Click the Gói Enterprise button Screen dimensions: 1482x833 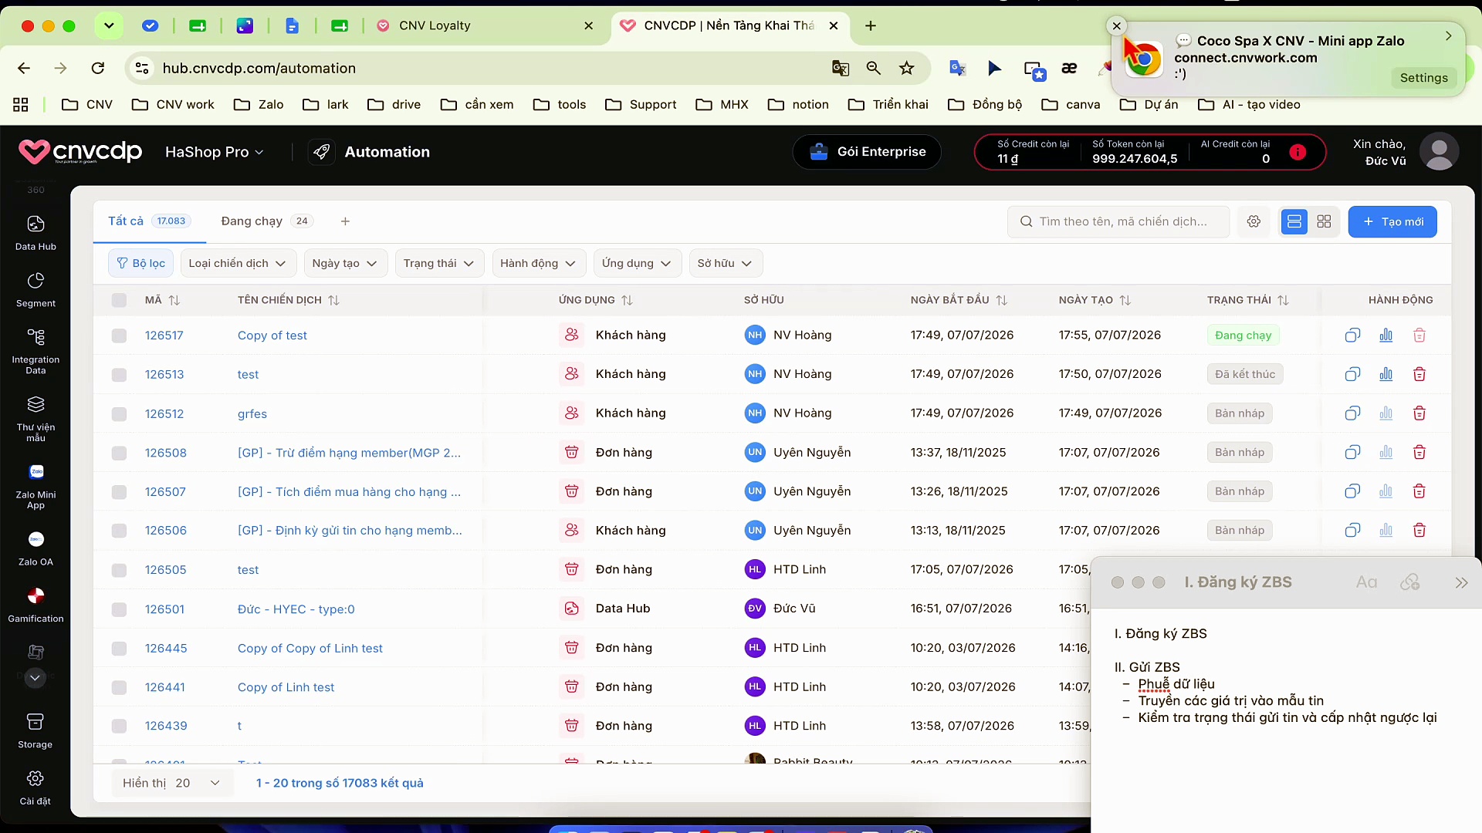pyautogui.click(x=867, y=152)
